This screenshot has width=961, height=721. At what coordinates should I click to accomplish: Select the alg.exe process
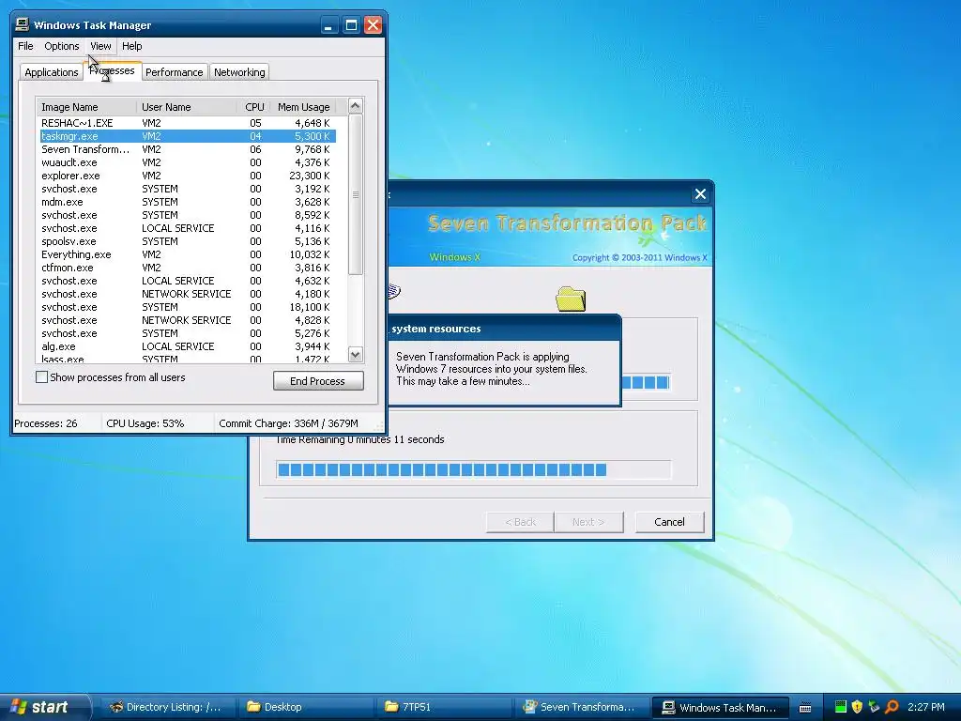pyautogui.click(x=188, y=346)
